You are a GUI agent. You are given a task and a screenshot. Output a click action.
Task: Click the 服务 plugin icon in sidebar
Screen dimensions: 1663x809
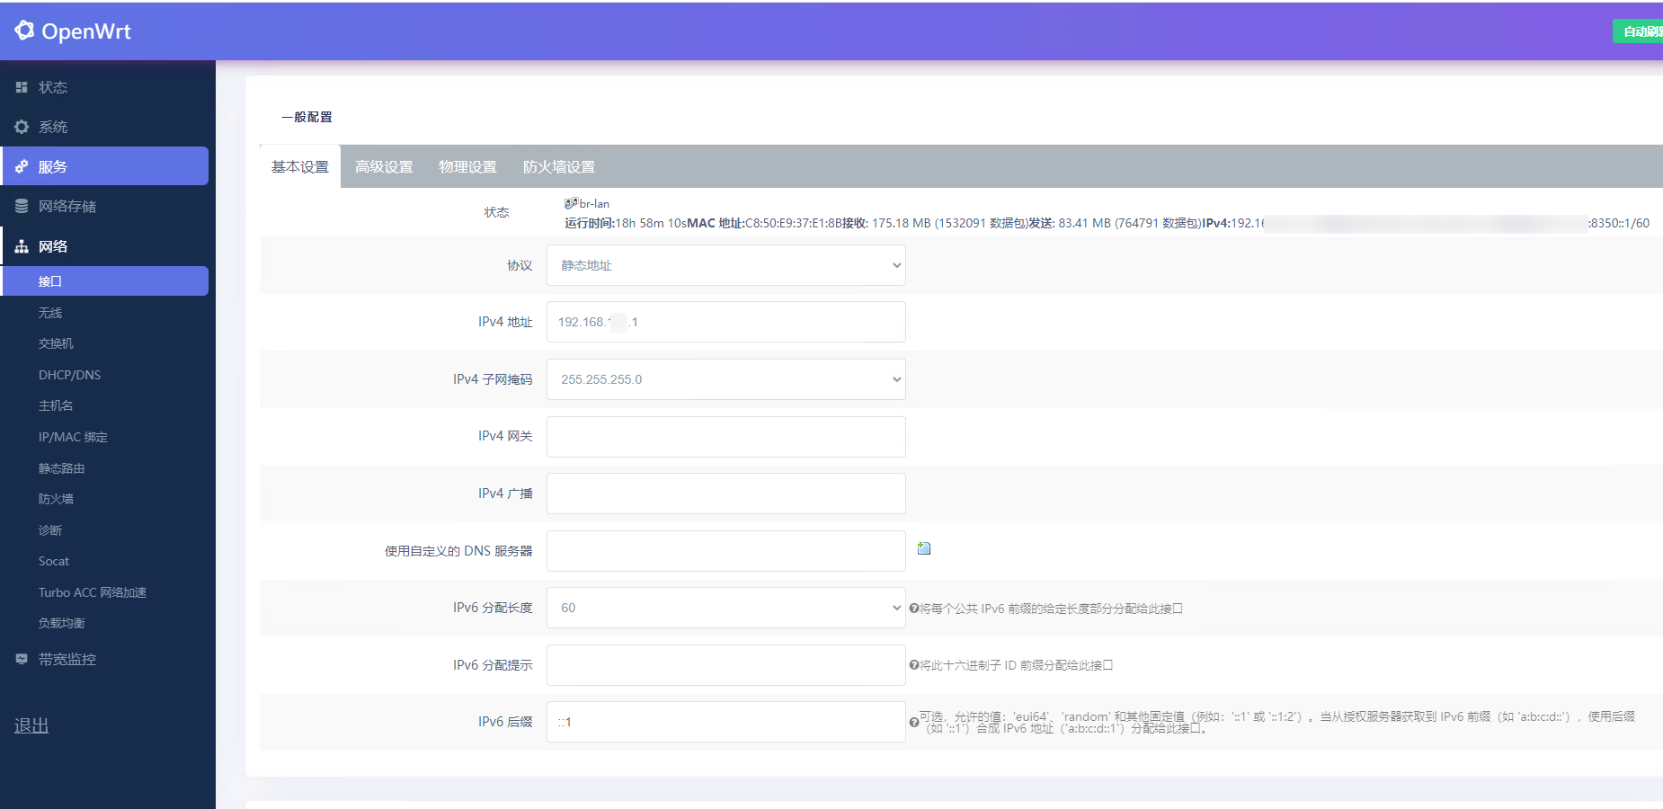pyautogui.click(x=22, y=166)
